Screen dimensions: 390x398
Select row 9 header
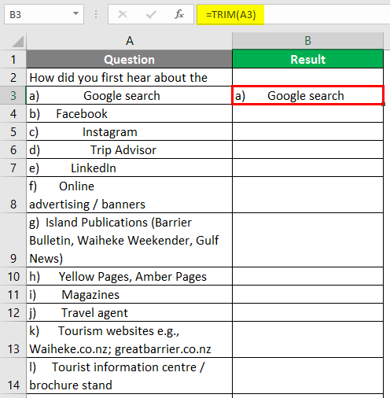[x=13, y=240]
